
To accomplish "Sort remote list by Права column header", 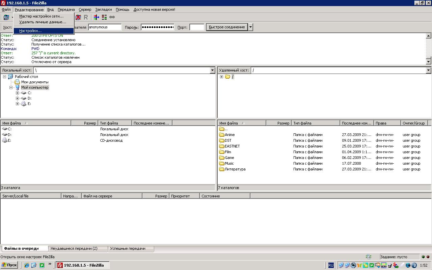I will [x=387, y=123].
